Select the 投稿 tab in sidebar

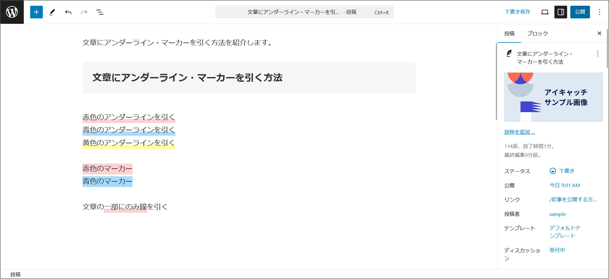click(509, 33)
